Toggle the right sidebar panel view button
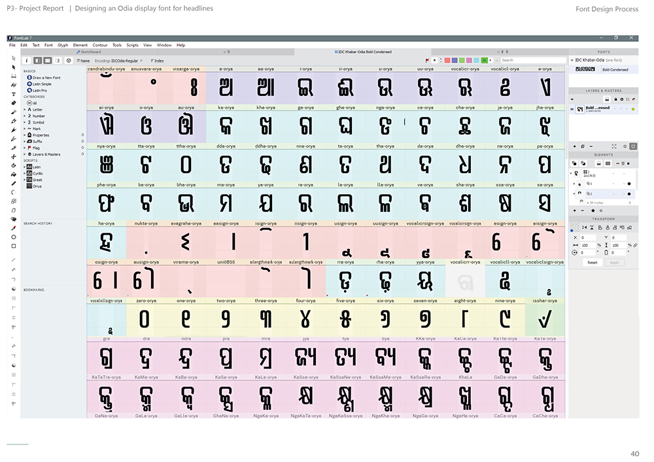The width and height of the screenshot is (654, 462). tap(58, 60)
